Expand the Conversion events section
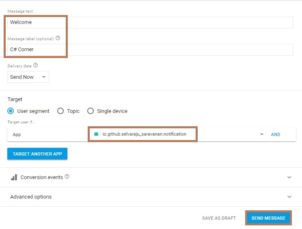 (x=289, y=177)
